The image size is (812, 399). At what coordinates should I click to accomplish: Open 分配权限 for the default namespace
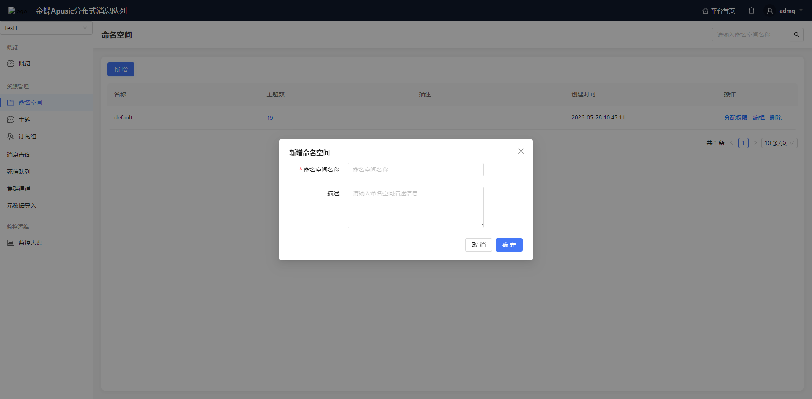(x=736, y=118)
